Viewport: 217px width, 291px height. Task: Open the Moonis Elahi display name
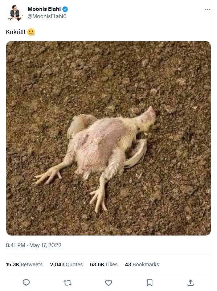[44, 9]
